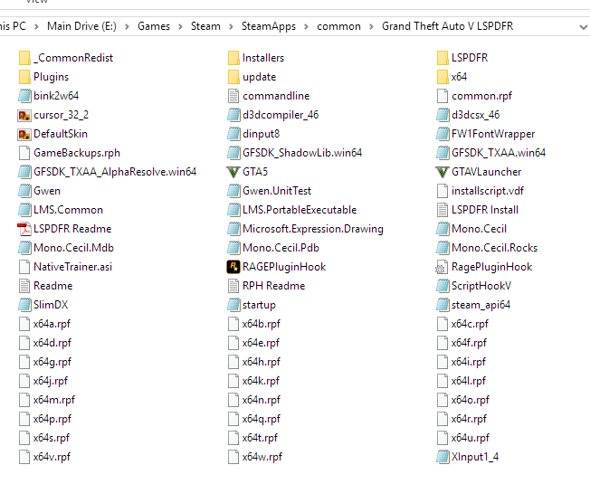This screenshot has width=590, height=484.
Task: Expand chevron after common in path
Action: [371, 27]
